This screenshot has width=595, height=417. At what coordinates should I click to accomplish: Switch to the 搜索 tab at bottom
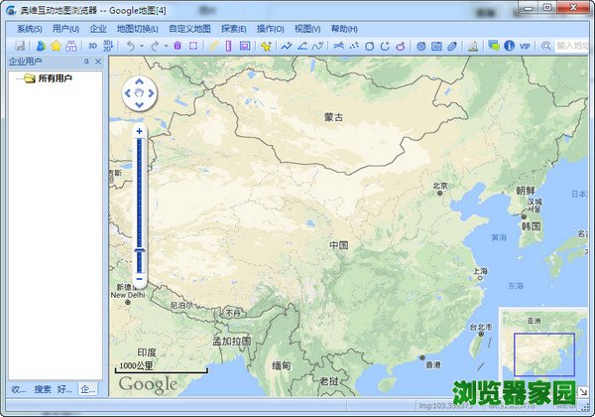[x=43, y=388]
